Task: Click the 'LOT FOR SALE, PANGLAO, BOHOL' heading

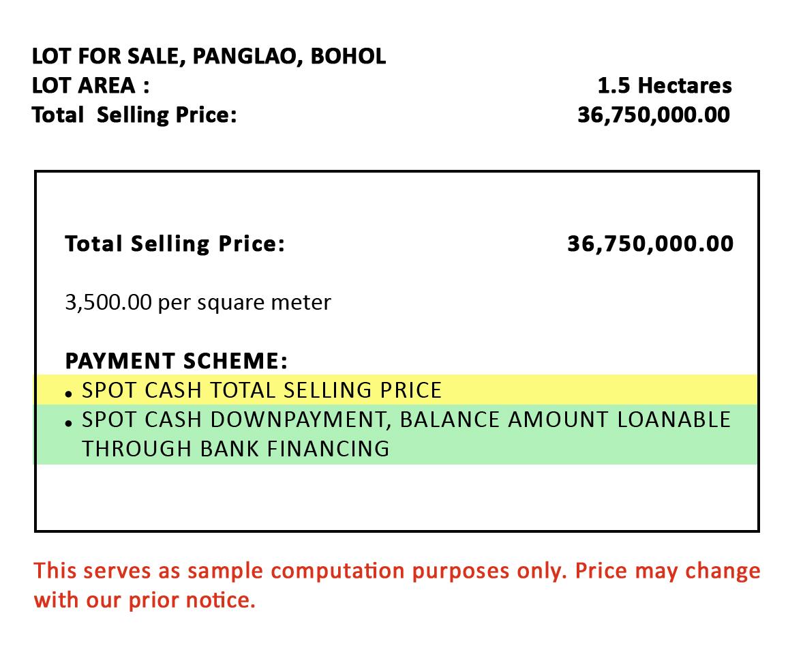Action: 209,57
